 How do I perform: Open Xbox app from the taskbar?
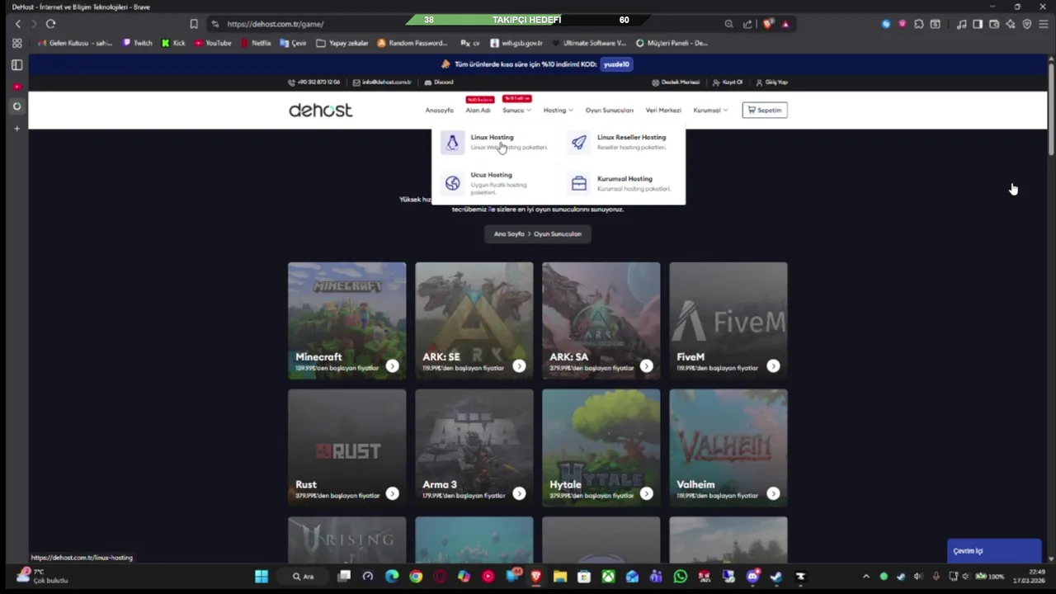coord(608,577)
